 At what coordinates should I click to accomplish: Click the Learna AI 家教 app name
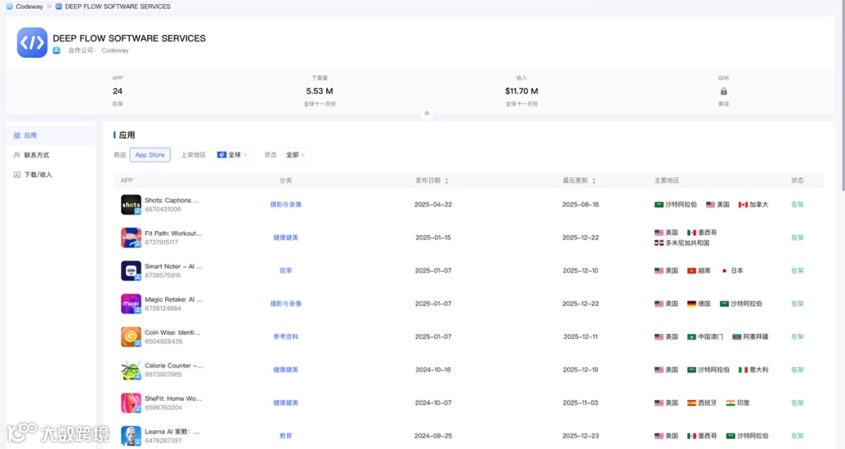pyautogui.click(x=172, y=431)
